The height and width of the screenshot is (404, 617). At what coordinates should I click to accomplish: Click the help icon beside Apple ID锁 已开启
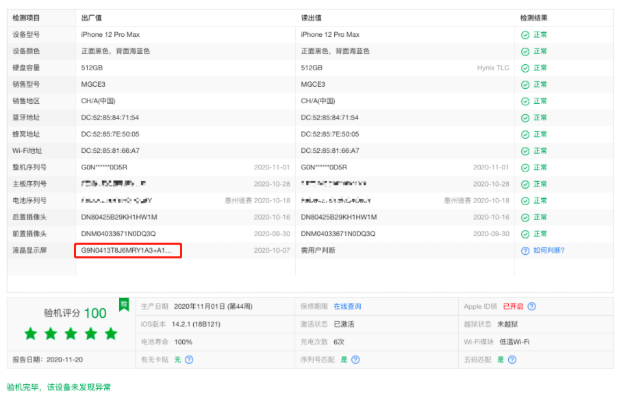coord(531,306)
